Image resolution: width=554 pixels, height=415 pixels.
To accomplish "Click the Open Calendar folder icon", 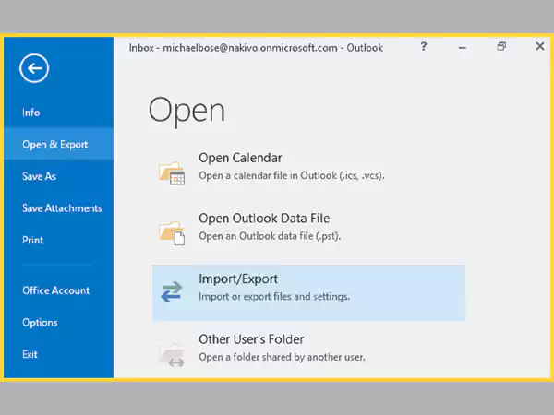I will click(x=172, y=172).
